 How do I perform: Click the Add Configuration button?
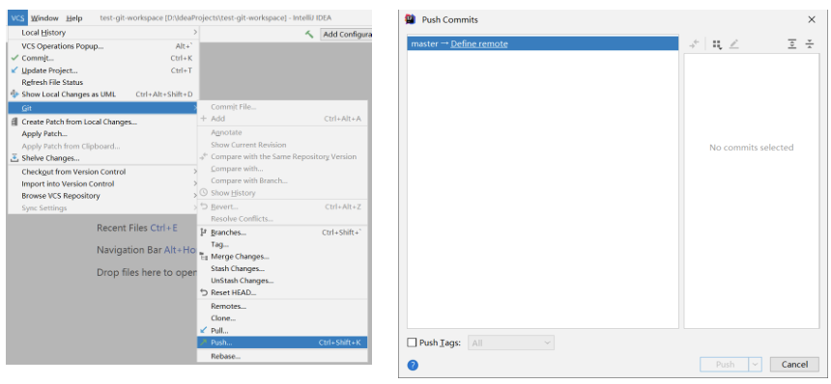(346, 35)
